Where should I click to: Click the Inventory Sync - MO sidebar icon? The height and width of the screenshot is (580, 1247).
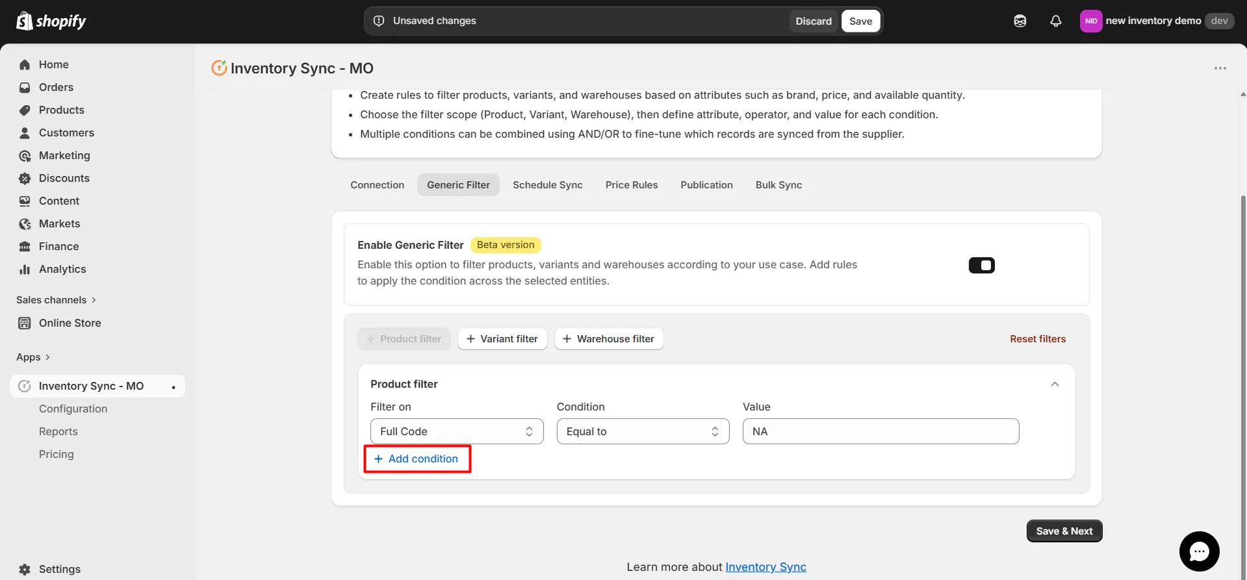25,386
